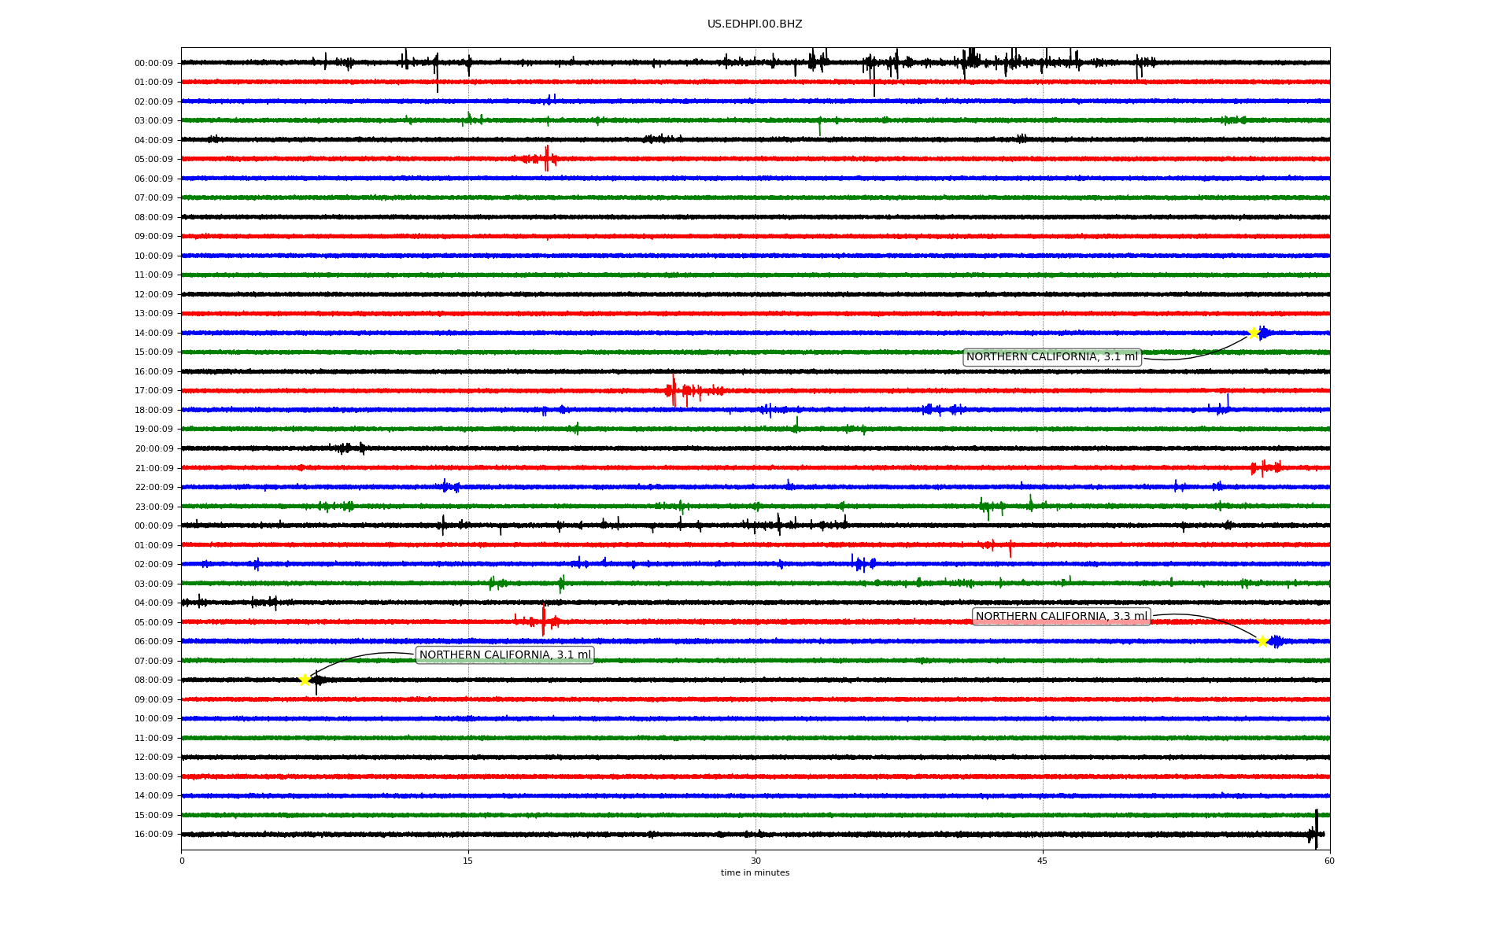Image resolution: width=1511 pixels, height=944 pixels.
Task: Select the NORTHERN CALIFORNIA, 3.3 ml annotation
Action: tap(1061, 616)
